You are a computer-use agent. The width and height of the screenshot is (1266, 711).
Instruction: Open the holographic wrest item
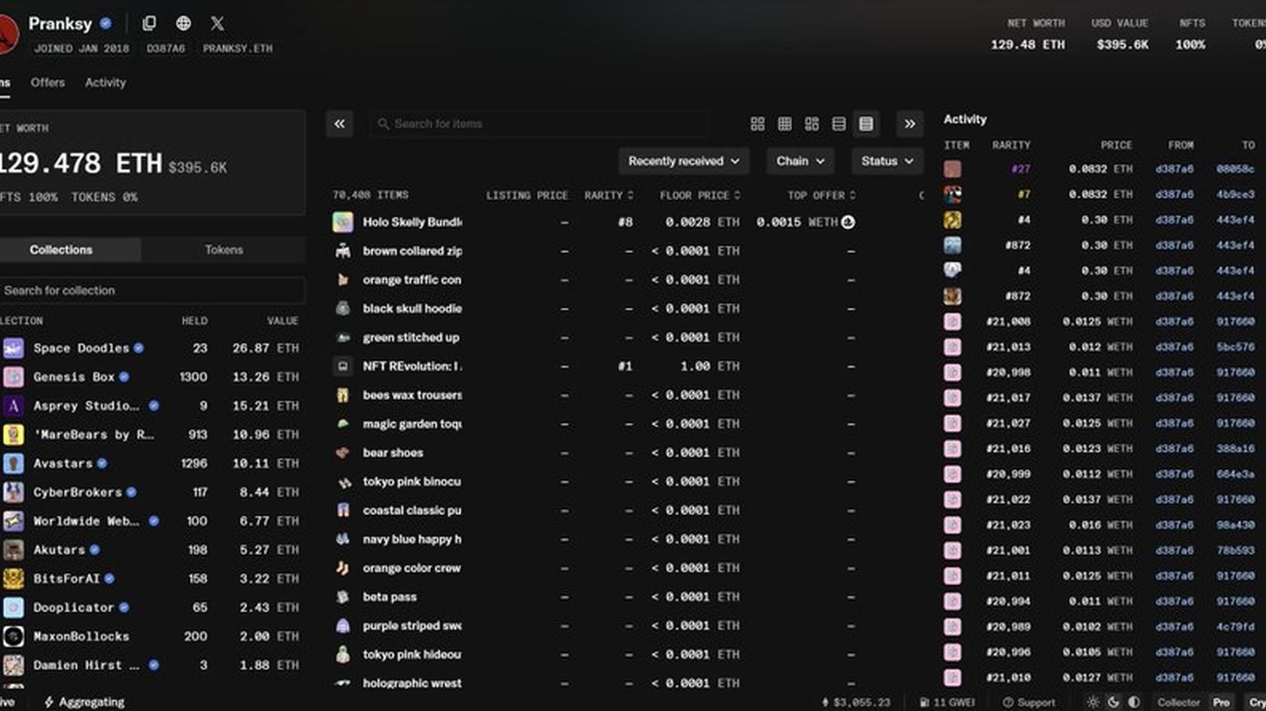pos(412,683)
